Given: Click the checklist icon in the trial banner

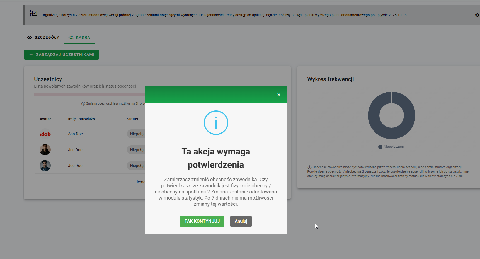Looking at the screenshot, I should pyautogui.click(x=33, y=13).
